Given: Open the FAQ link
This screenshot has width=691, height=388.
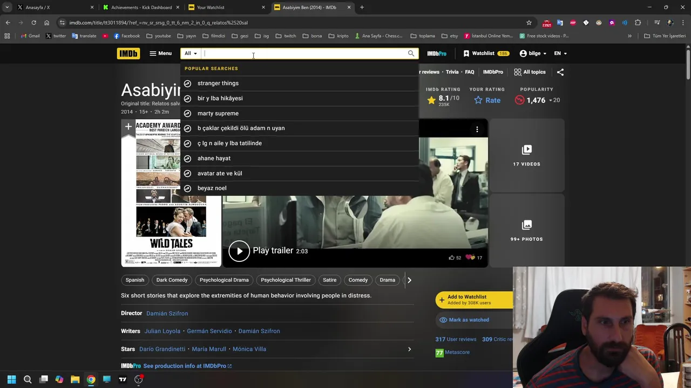Looking at the screenshot, I should (470, 72).
